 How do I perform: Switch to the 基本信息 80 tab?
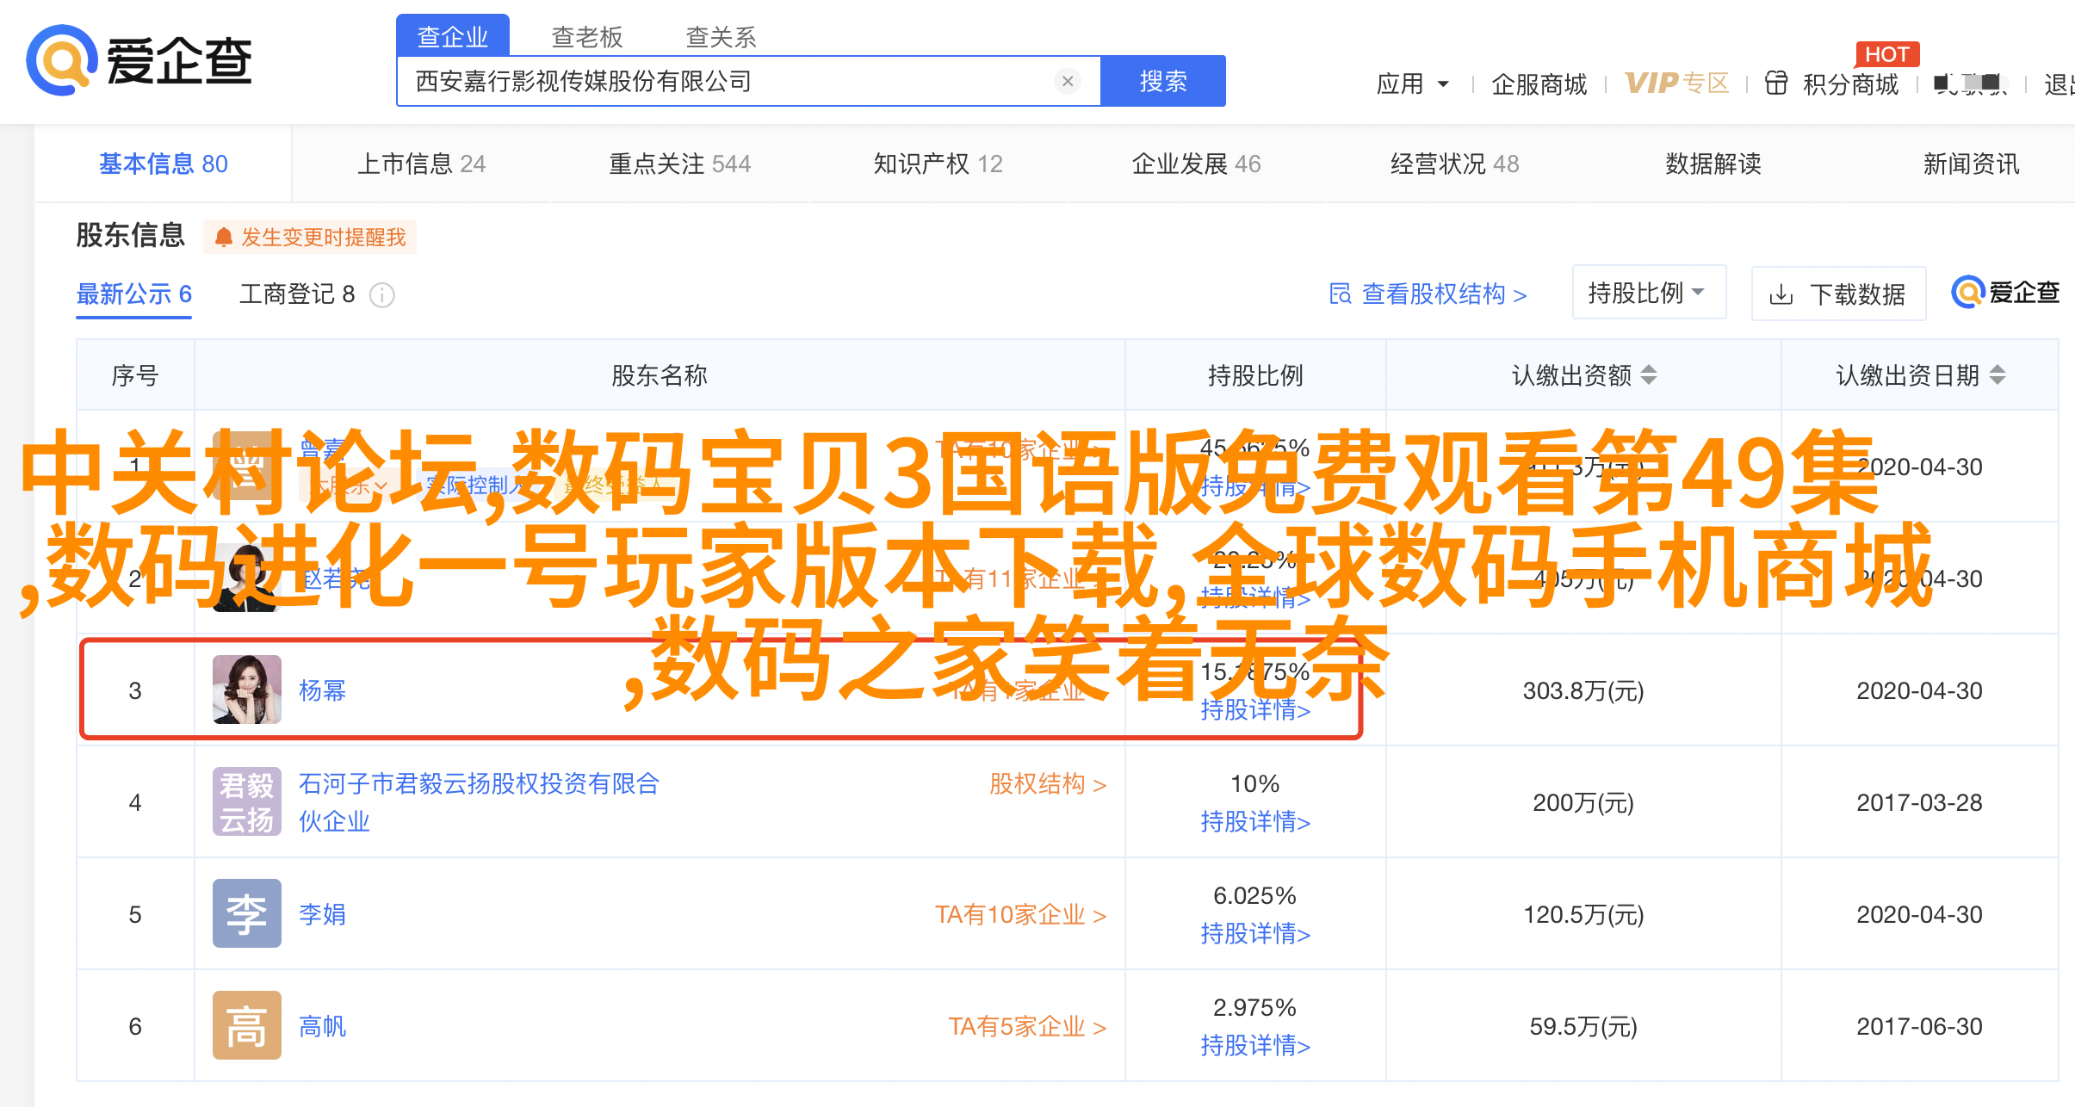pos(164,164)
